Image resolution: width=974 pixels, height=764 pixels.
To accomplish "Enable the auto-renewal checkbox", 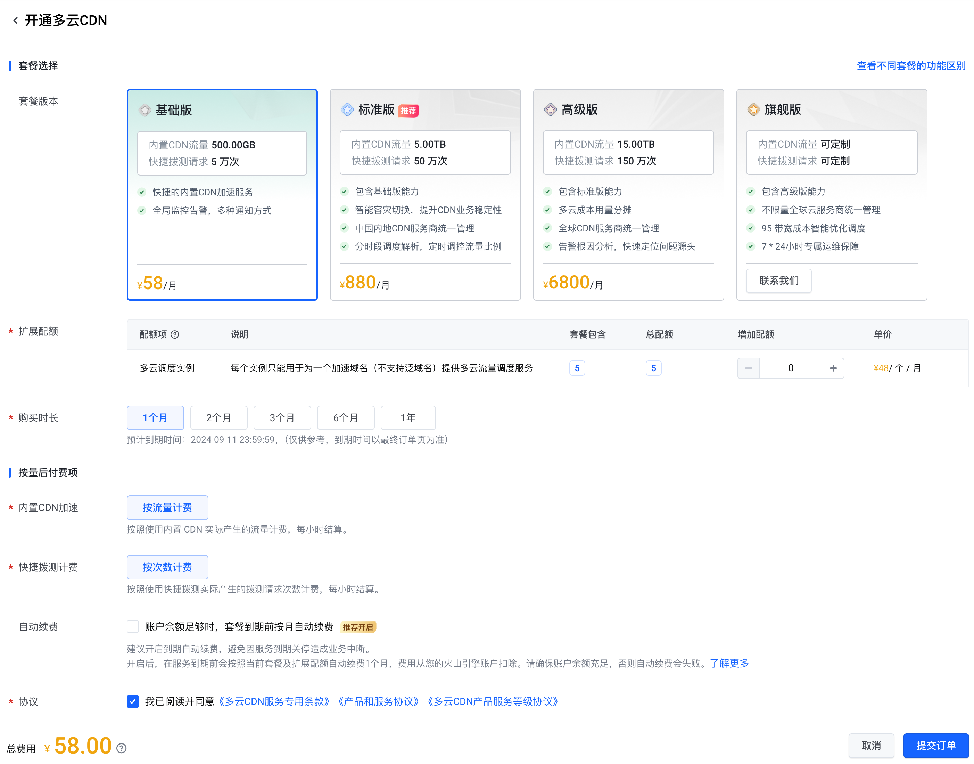I will click(133, 627).
